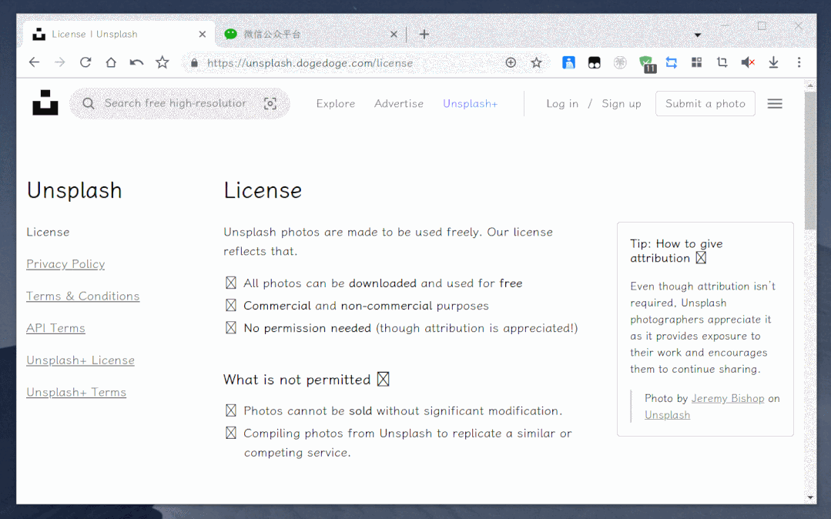Click the Submit a photo button
The height and width of the screenshot is (519, 831).
coord(705,103)
